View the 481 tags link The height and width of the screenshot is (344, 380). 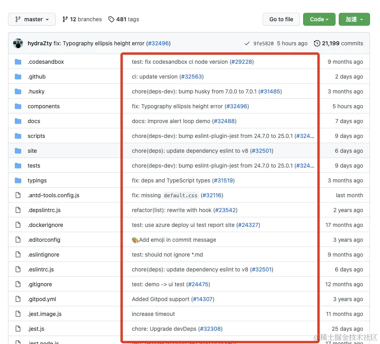point(124,19)
